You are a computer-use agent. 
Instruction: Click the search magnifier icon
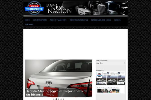tap(125, 63)
